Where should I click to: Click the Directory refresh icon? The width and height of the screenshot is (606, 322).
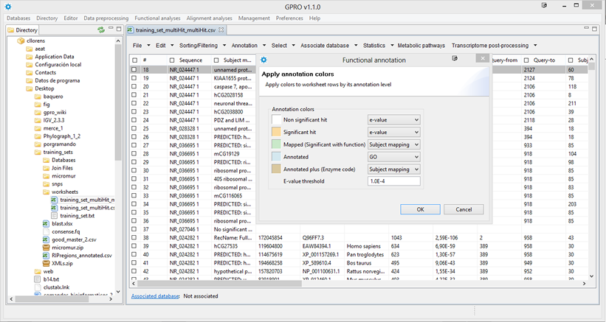(100, 30)
